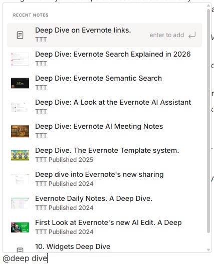Image resolution: width=214 pixels, height=264 pixels.
Task: Select 'Deep Dive: A Look at the Evernote AI Assistant'
Action: [x=104, y=107]
